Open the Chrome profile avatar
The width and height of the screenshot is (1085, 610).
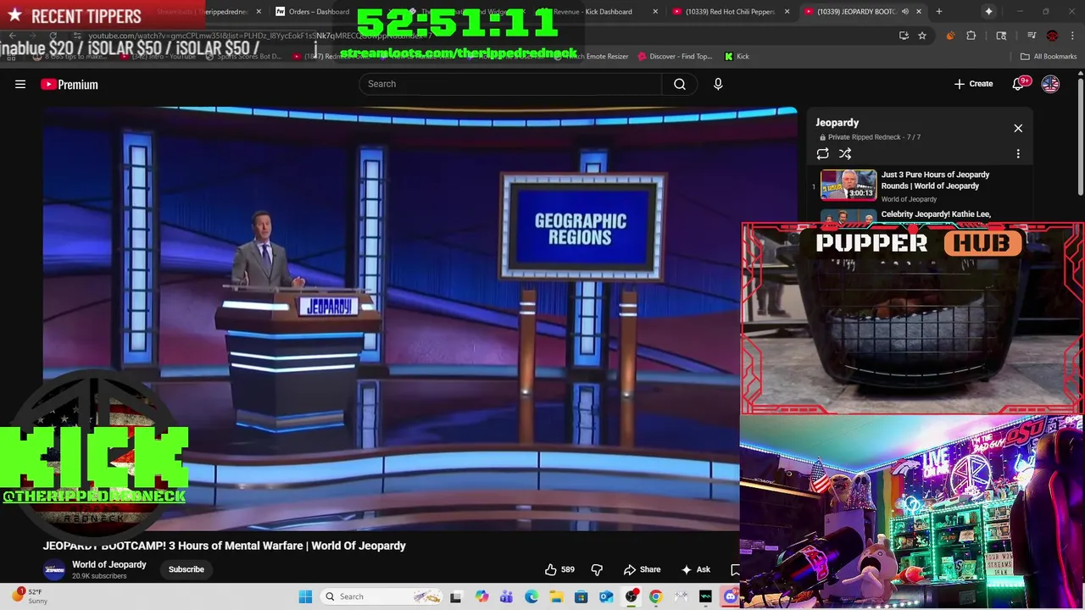click(x=1052, y=36)
